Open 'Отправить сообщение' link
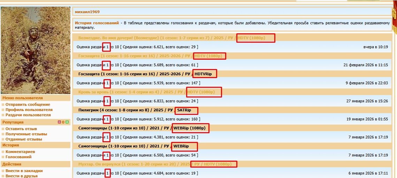Image resolution: width=397 pixels, height=178 pixels. (28, 104)
